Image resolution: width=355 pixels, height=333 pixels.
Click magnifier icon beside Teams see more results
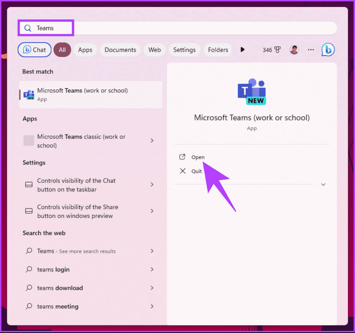pyautogui.click(x=29, y=250)
